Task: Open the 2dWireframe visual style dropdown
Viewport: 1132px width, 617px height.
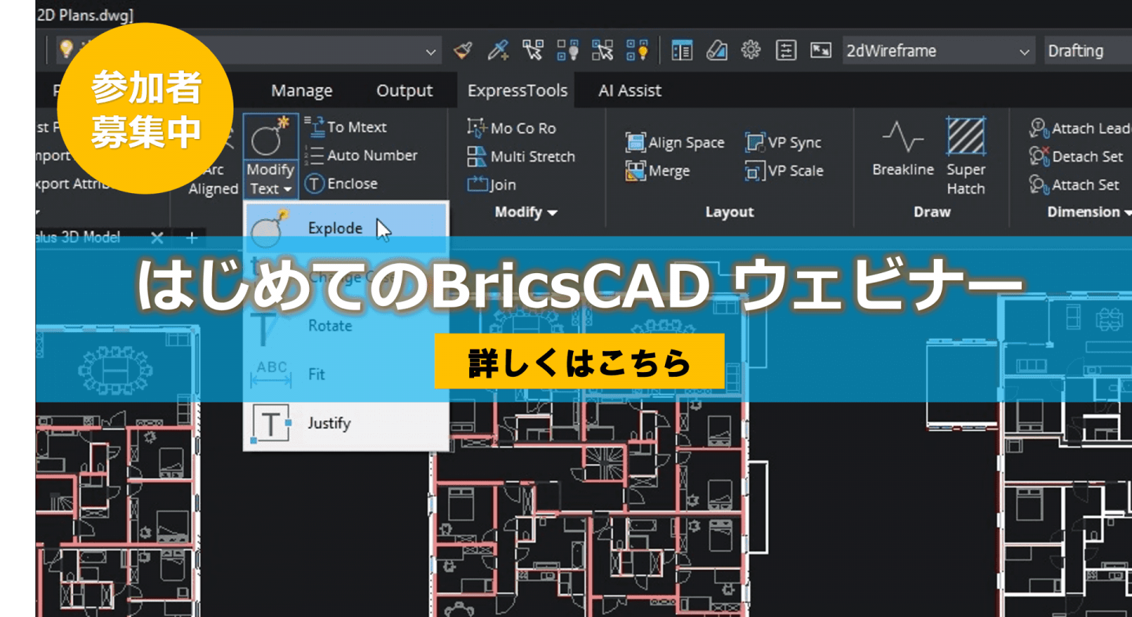Action: coord(939,51)
